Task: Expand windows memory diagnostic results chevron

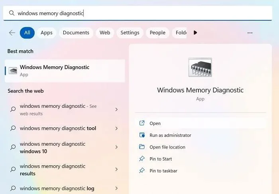Action: 116,169
